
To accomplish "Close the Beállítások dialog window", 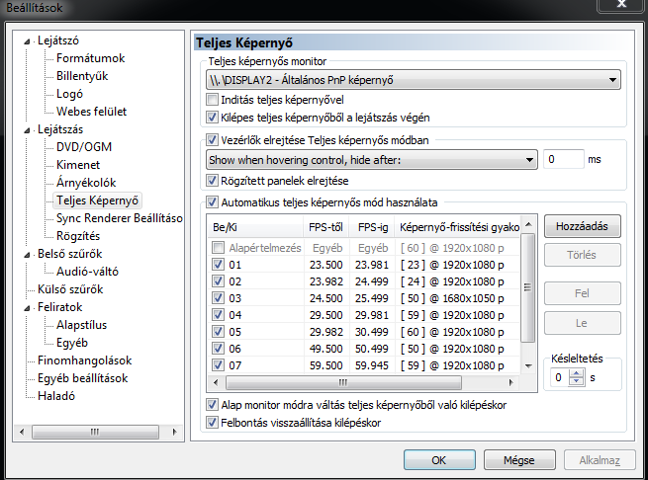I will coord(621,5).
